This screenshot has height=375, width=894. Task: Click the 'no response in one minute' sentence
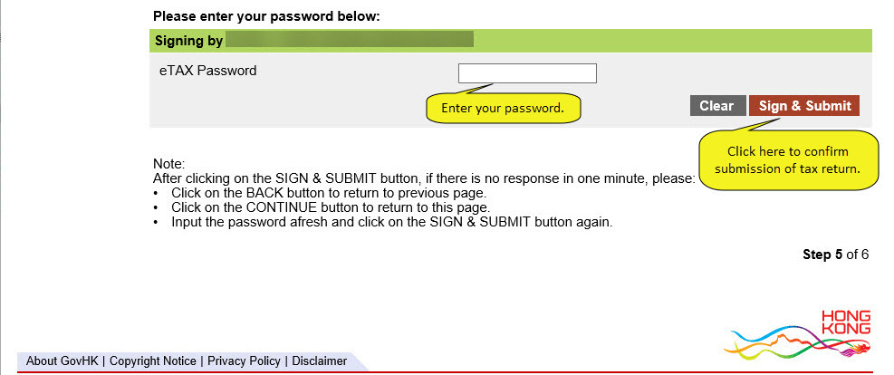(x=424, y=178)
